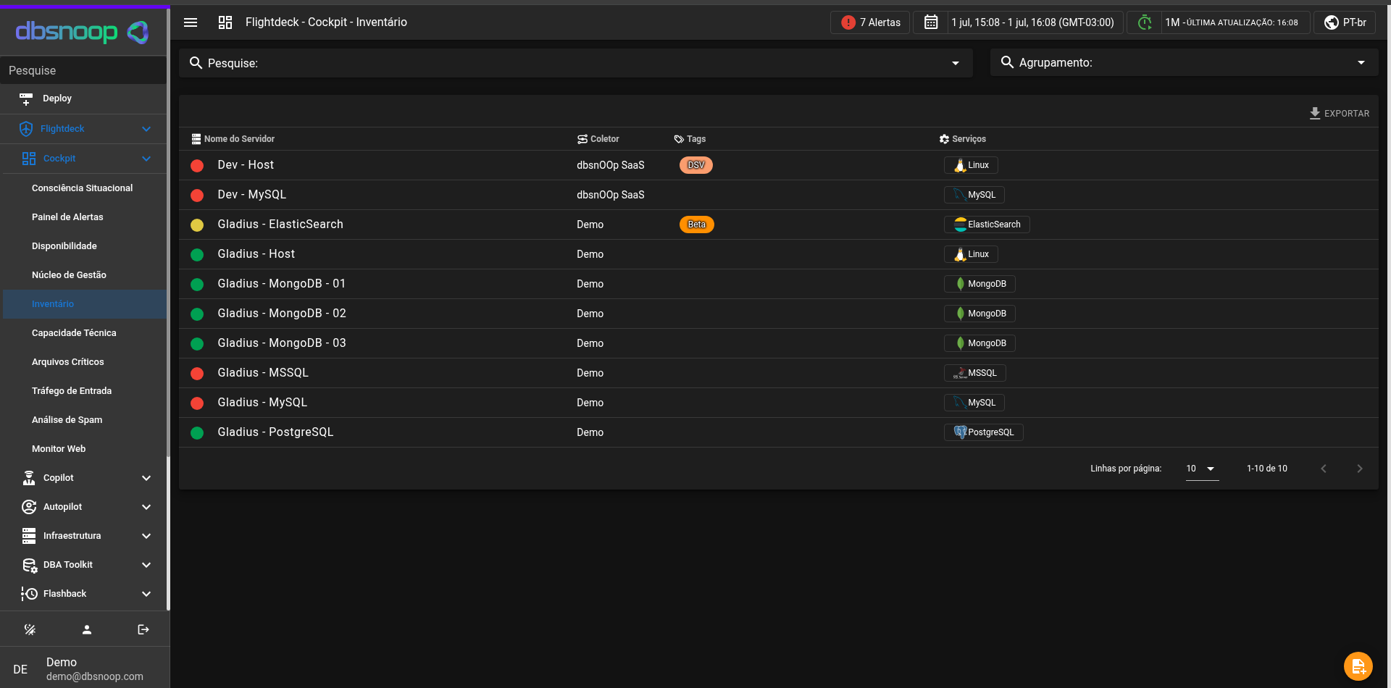This screenshot has height=688, width=1391.
Task: Focus the sidebar Pesquise search field
Action: point(83,70)
